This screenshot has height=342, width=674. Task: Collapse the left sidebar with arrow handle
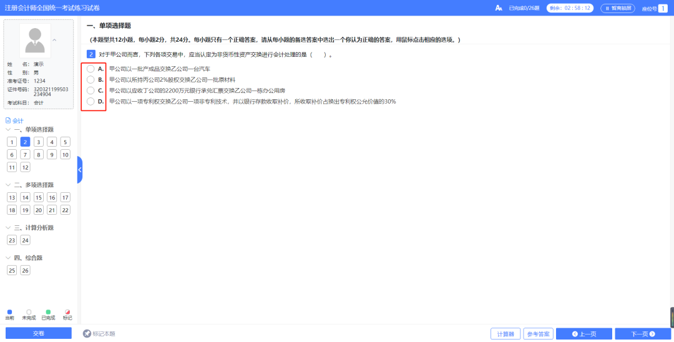(79, 170)
